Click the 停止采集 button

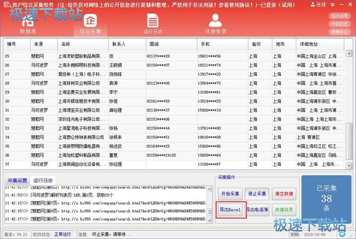click(257, 193)
